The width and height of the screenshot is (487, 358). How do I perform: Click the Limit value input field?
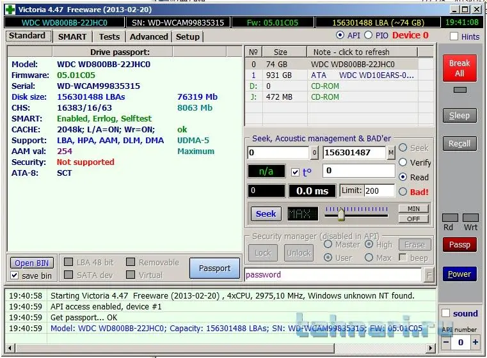pyautogui.click(x=379, y=191)
